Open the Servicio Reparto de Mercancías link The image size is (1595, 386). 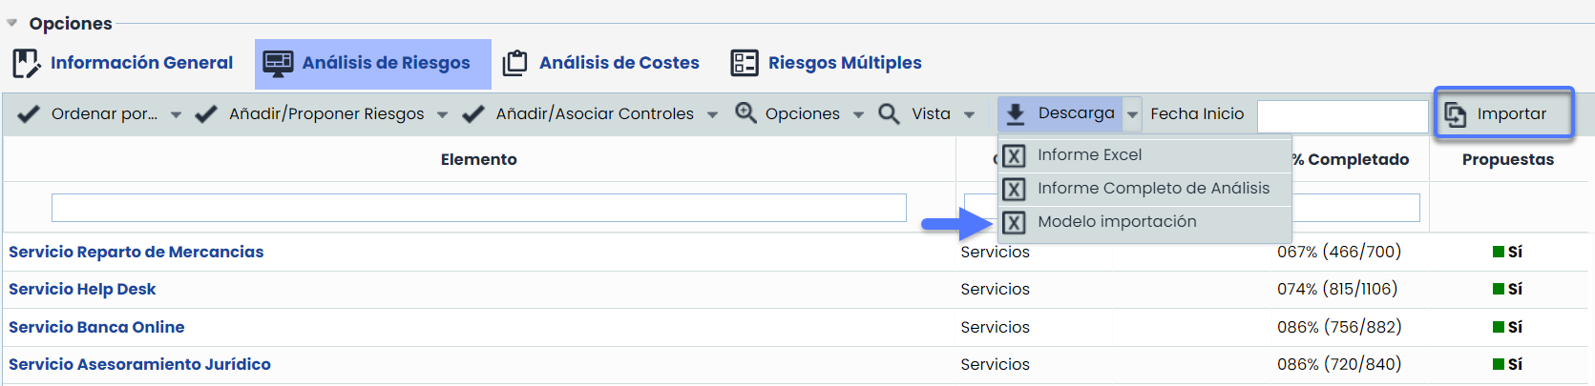pos(136,252)
